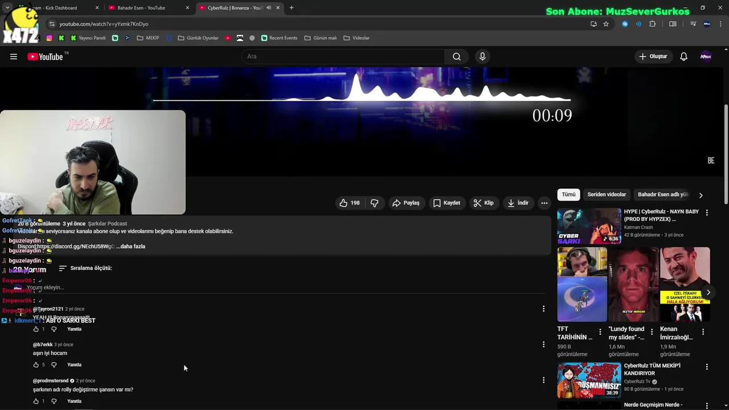Dislike the comment by @prodmstersnd

[x=54, y=401]
